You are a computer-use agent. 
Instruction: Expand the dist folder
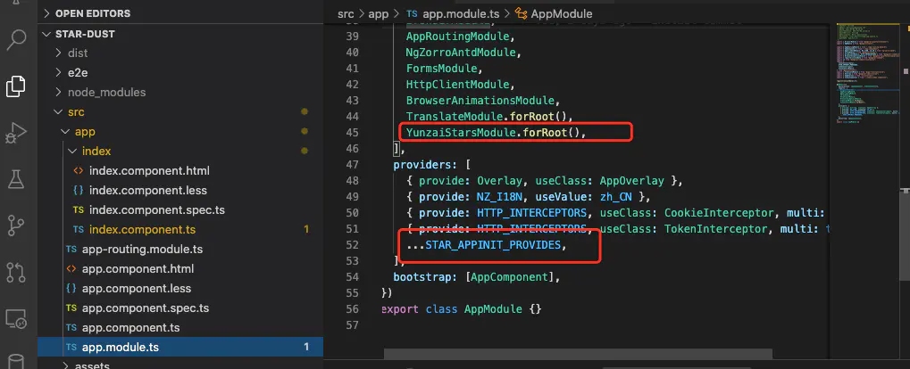point(78,53)
